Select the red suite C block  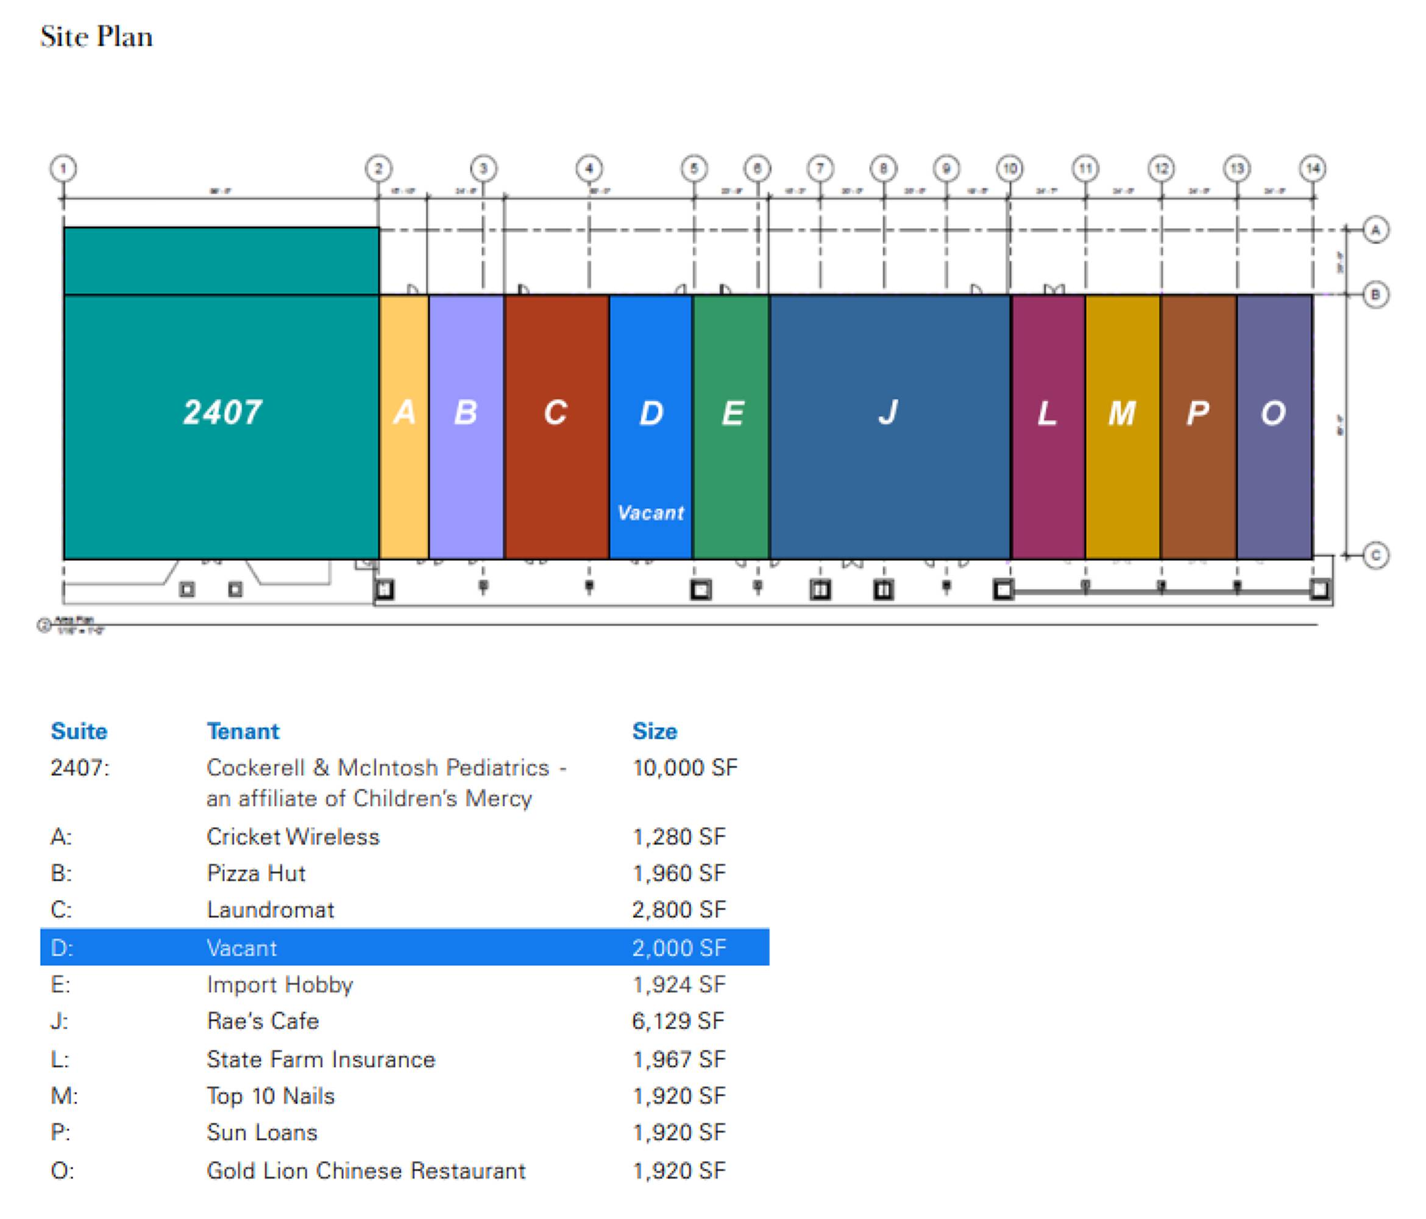(556, 427)
